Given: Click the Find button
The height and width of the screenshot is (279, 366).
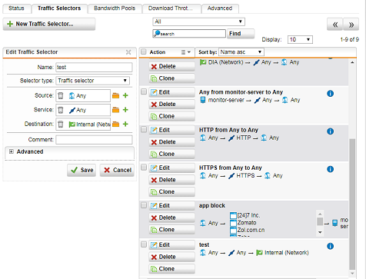Looking at the screenshot, I should [241, 34].
